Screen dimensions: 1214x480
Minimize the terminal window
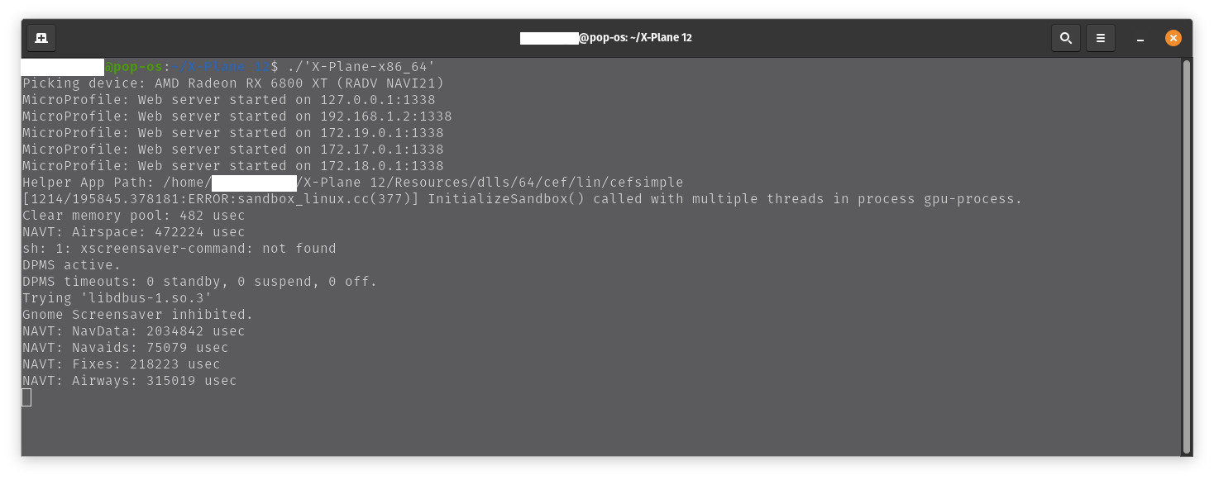(1140, 38)
